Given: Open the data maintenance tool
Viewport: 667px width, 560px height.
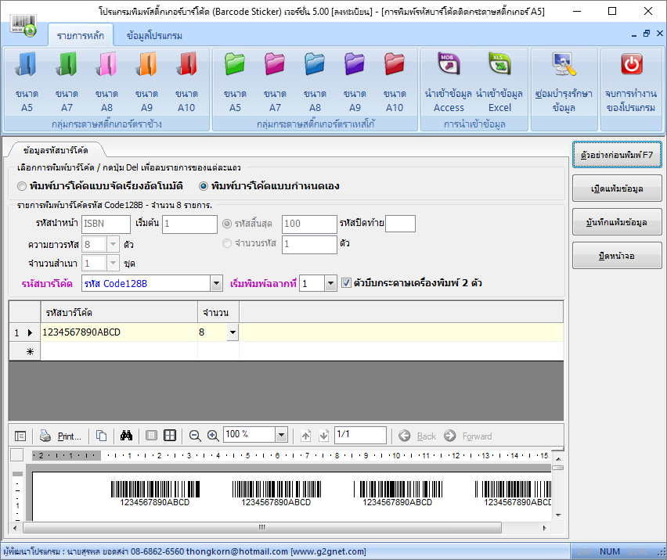Looking at the screenshot, I should (x=564, y=81).
